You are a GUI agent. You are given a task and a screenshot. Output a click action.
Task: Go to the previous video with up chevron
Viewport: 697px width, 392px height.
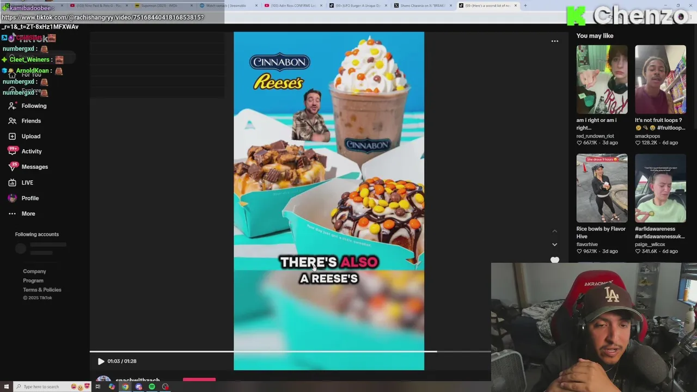point(554,231)
